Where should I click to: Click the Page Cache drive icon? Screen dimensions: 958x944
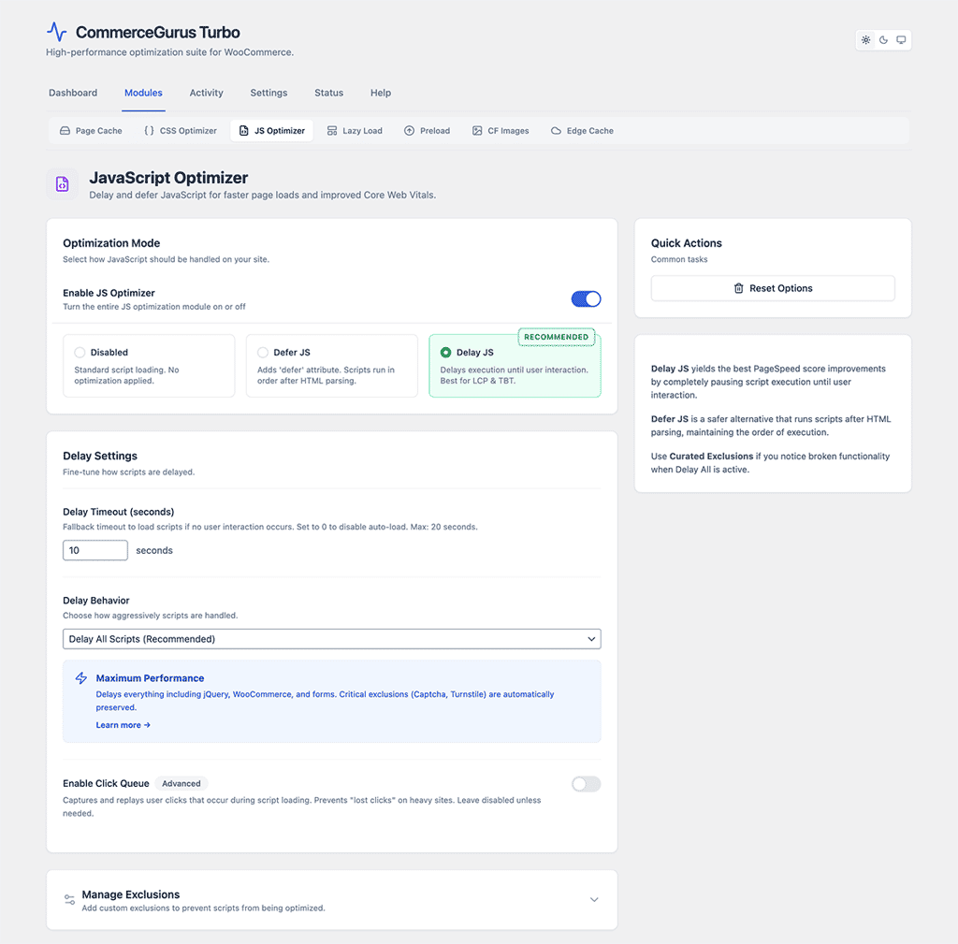[x=65, y=131]
